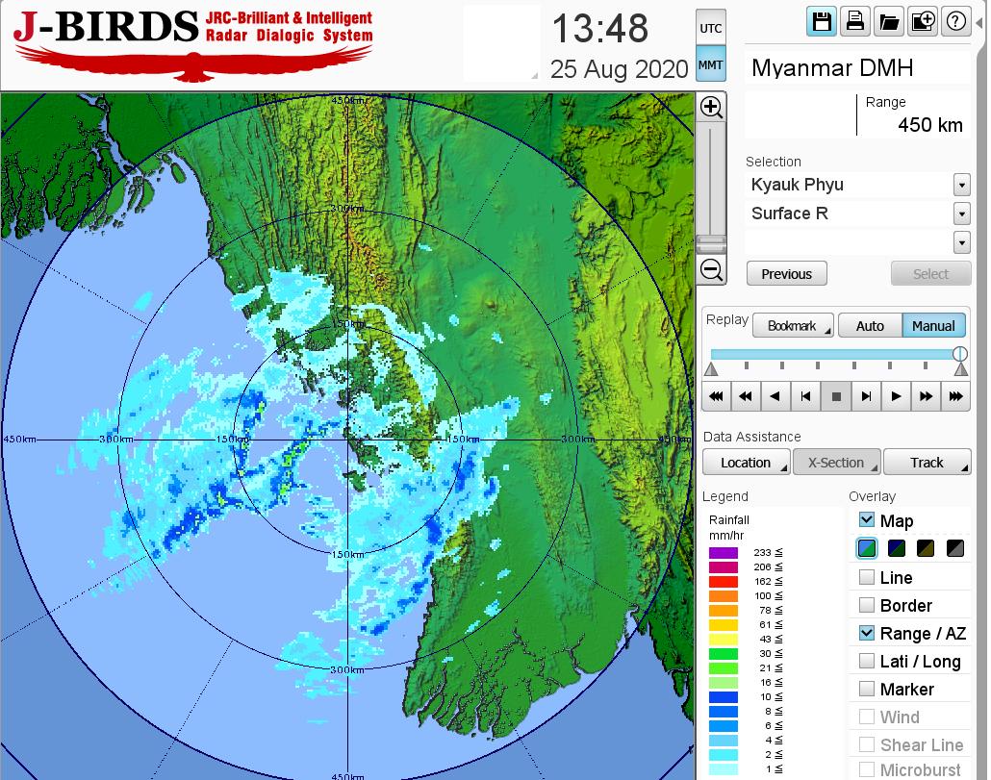Select the dark blue-green map color swatch
Image resolution: width=991 pixels, height=780 pixels.
pos(897,549)
